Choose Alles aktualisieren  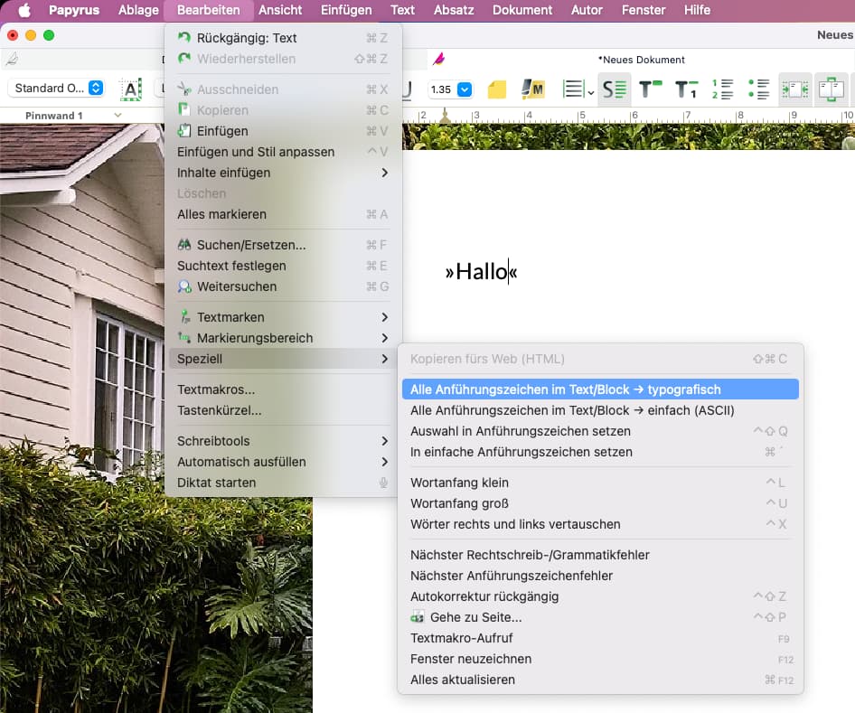point(600,680)
